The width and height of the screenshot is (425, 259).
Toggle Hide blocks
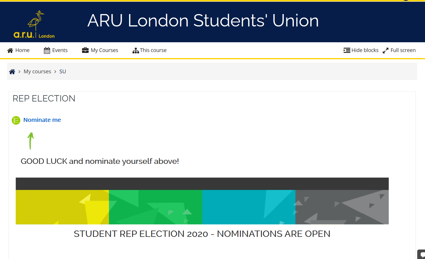point(365,50)
